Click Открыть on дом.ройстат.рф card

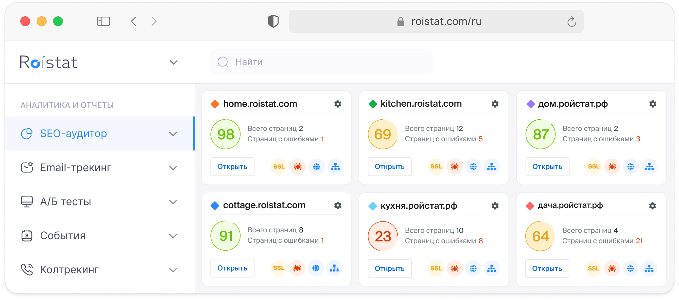click(x=547, y=167)
